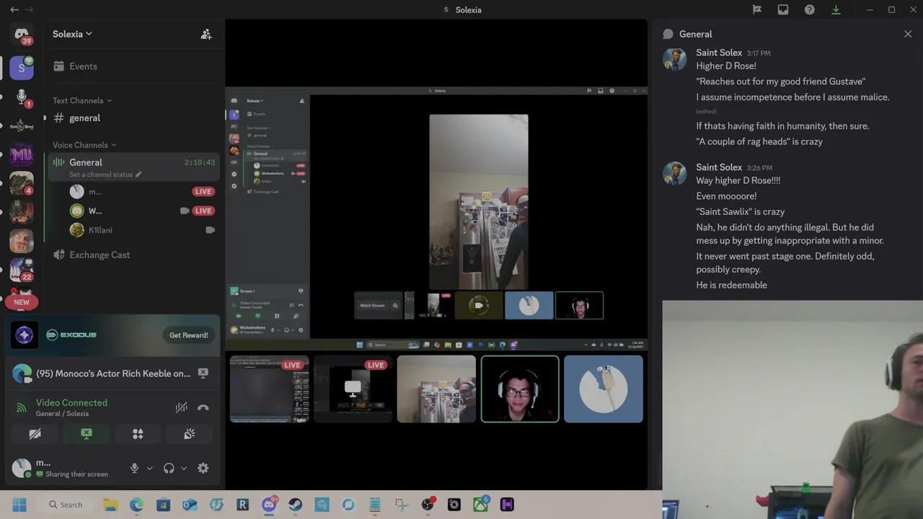Open Microsoft Edge from the taskbar

coord(136,505)
